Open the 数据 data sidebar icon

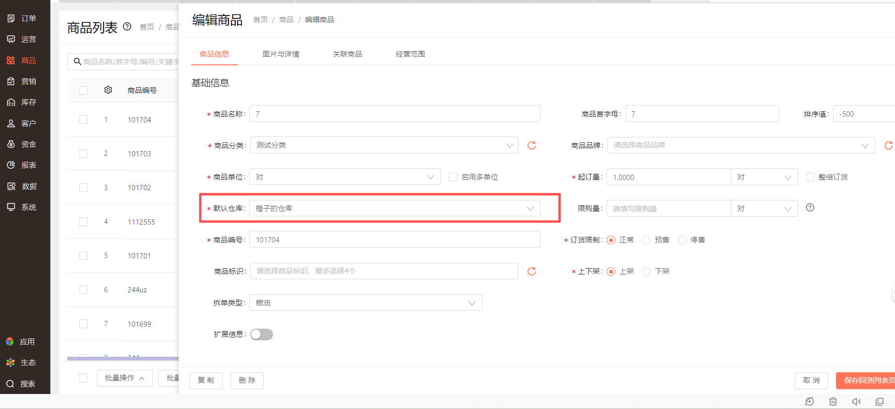tap(11, 186)
